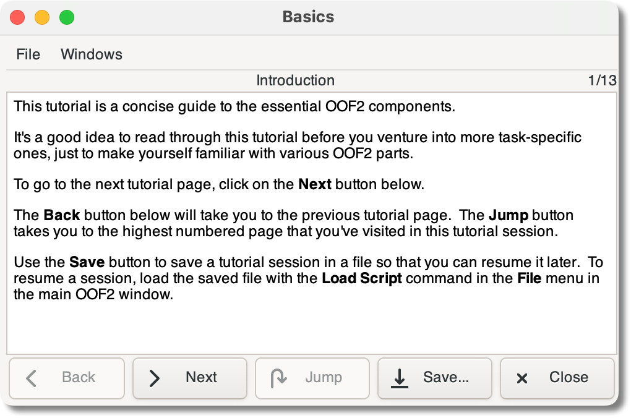Click the Basics title bar text

[x=307, y=17]
